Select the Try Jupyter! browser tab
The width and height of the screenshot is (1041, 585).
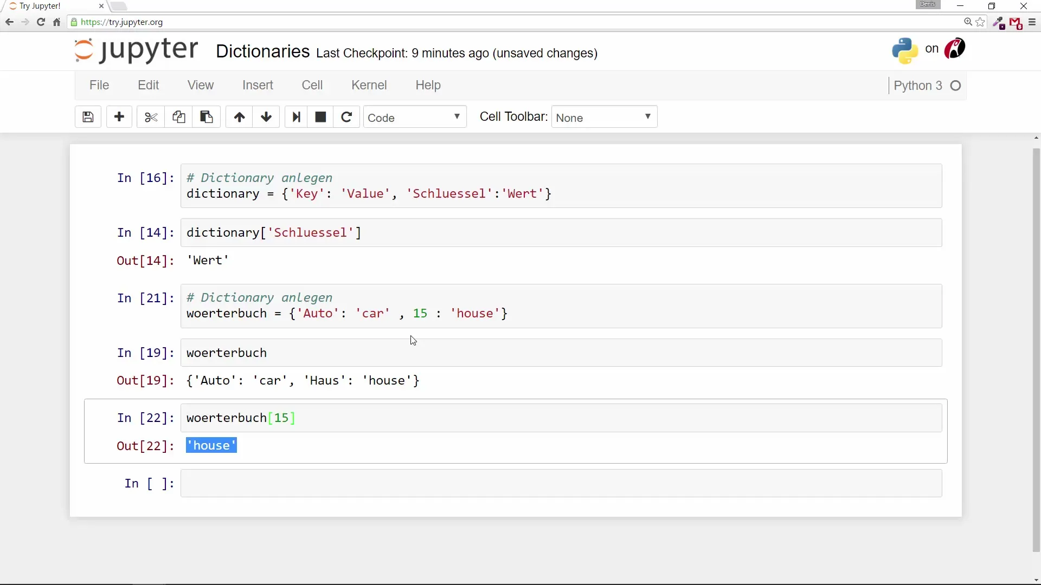coord(54,6)
